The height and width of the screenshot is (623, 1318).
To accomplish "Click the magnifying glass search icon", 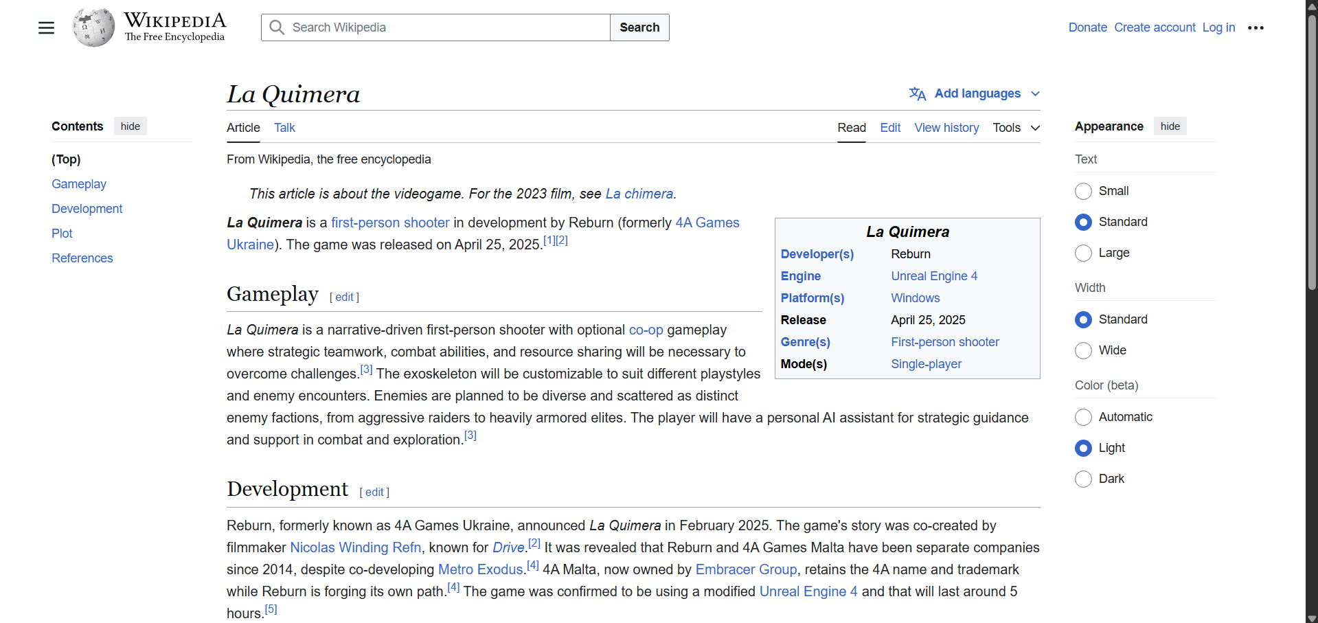I will point(277,27).
